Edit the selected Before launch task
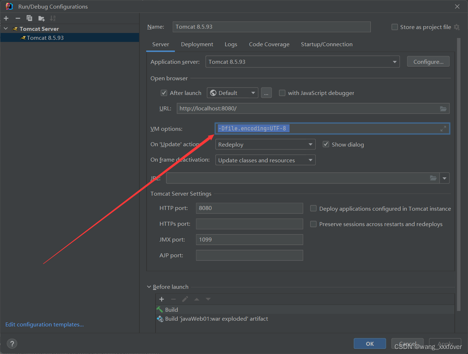Viewport: 468px width, 354px height. click(185, 299)
